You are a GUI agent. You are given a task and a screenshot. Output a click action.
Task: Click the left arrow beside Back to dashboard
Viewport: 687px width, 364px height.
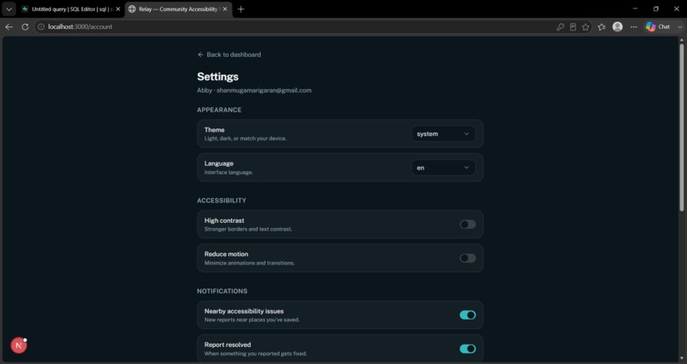[x=200, y=54]
